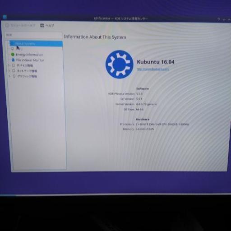Click the Memory GiB of RAM value
This screenshot has width=231, height=231.
[145, 129]
